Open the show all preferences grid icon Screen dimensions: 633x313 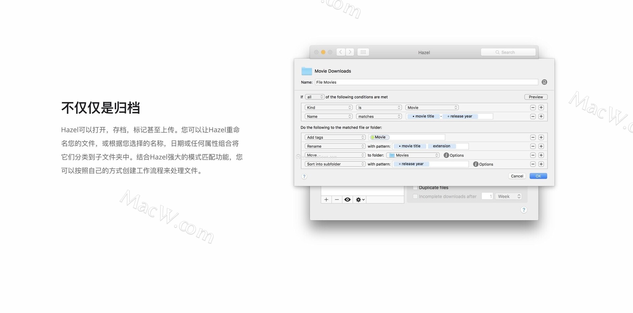(x=363, y=52)
